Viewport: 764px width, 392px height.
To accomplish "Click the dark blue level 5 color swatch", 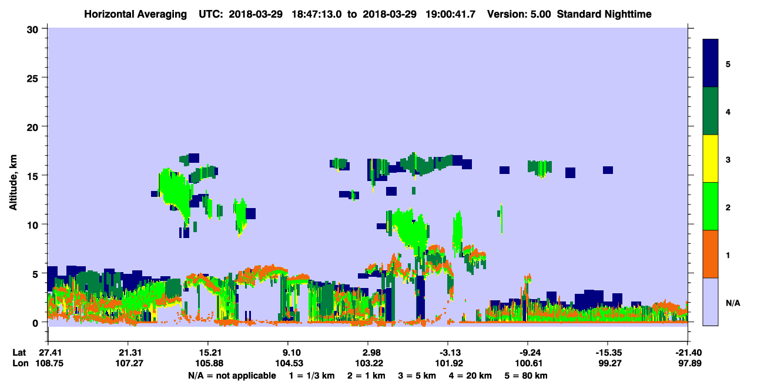I will click(711, 63).
